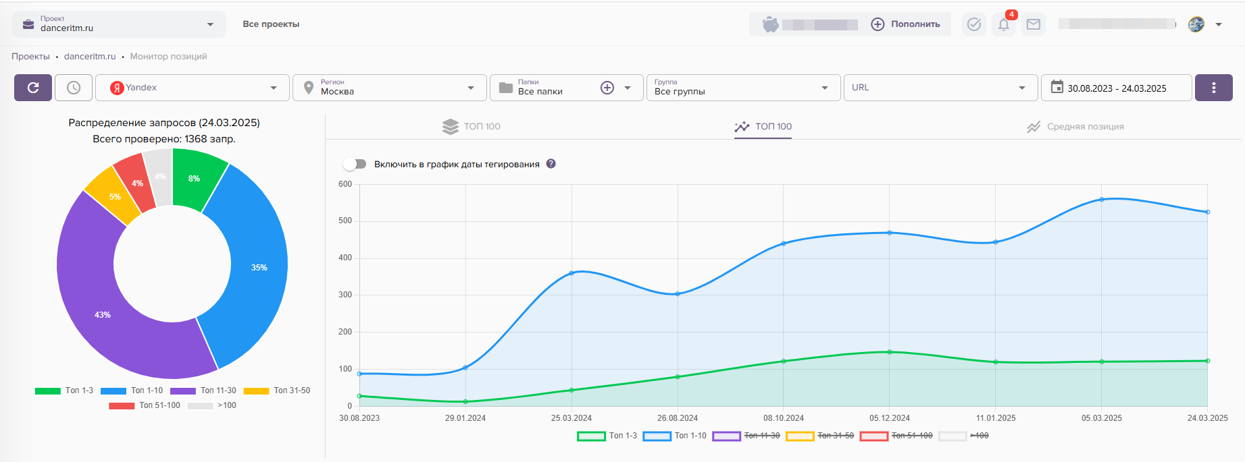
Task: Open the three-dot more options menu
Action: coord(1213,88)
